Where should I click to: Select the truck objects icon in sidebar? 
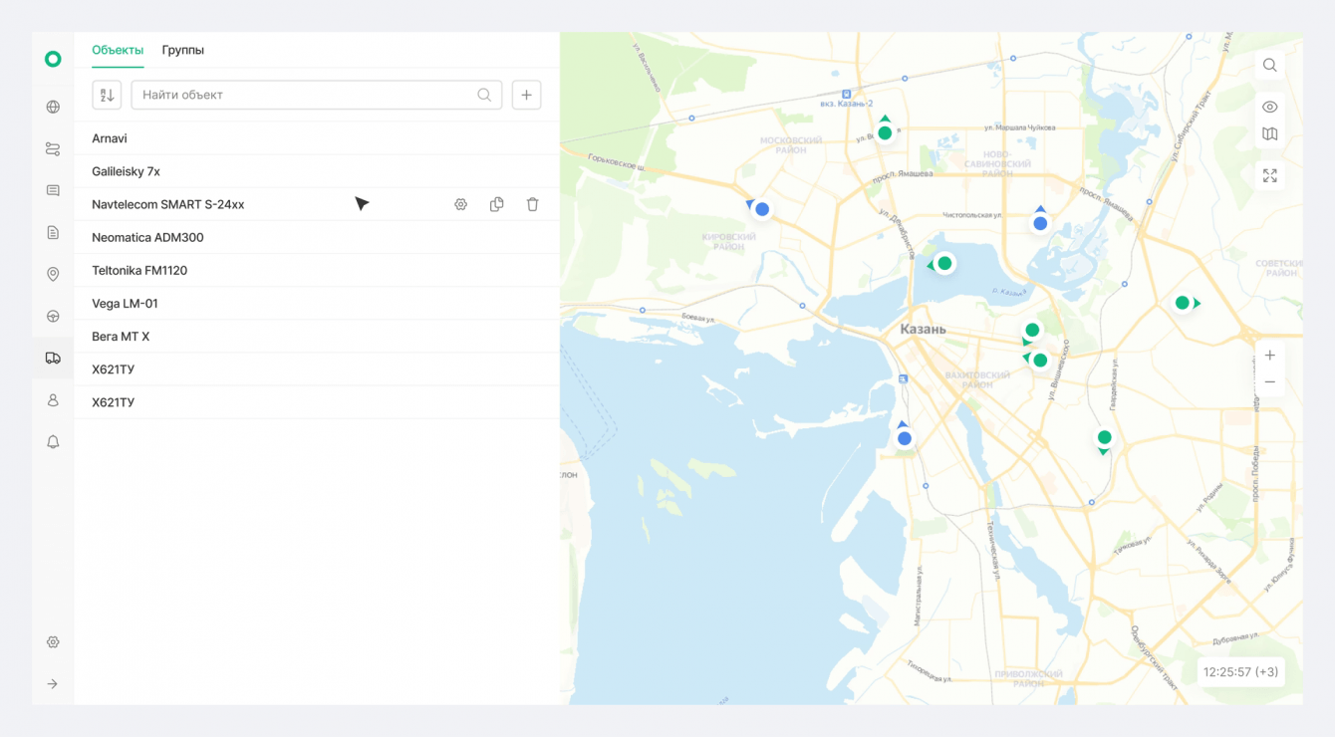[x=53, y=359]
